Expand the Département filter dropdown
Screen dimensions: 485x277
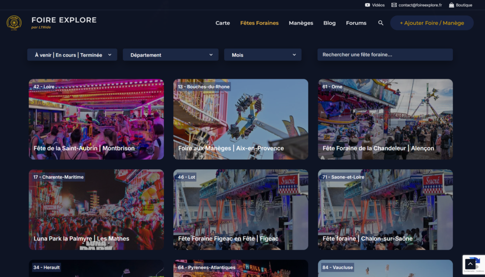170,55
